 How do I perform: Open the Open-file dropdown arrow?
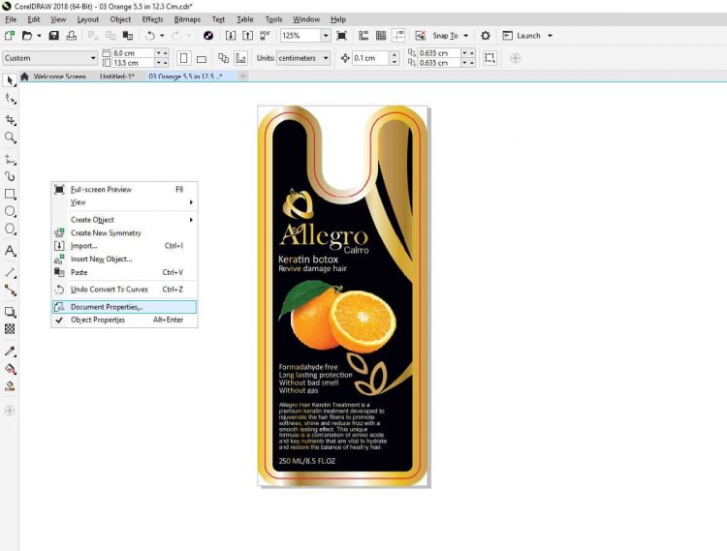click(39, 36)
